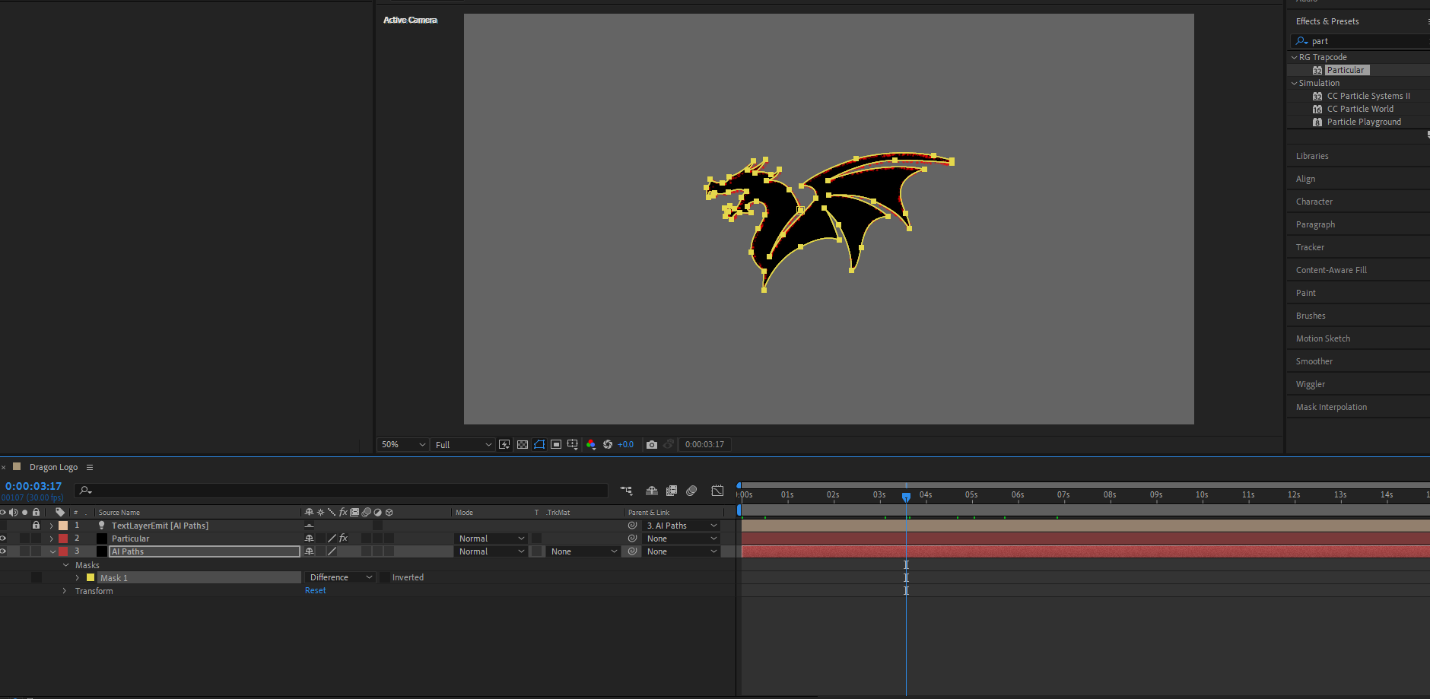This screenshot has width=1430, height=699.
Task: Hide the AI Paths layer with its eye toggle
Action: point(3,551)
